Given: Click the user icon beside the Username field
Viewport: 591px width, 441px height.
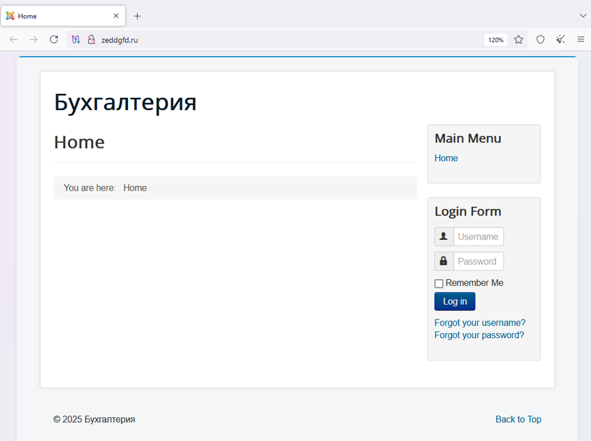Looking at the screenshot, I should (444, 236).
